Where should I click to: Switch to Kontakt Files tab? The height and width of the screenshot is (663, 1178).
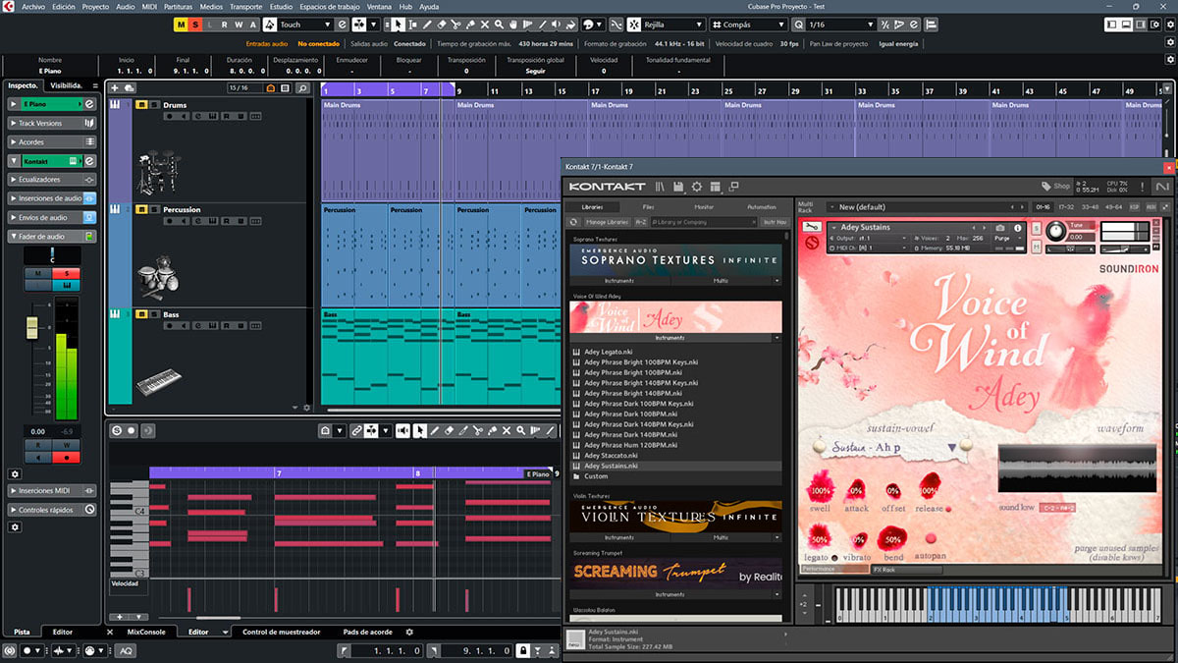[648, 207]
